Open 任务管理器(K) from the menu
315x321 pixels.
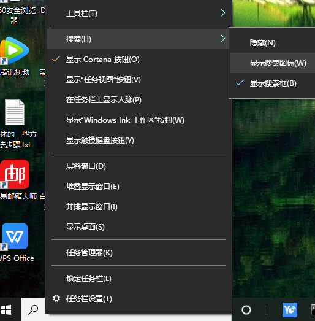click(x=139, y=253)
